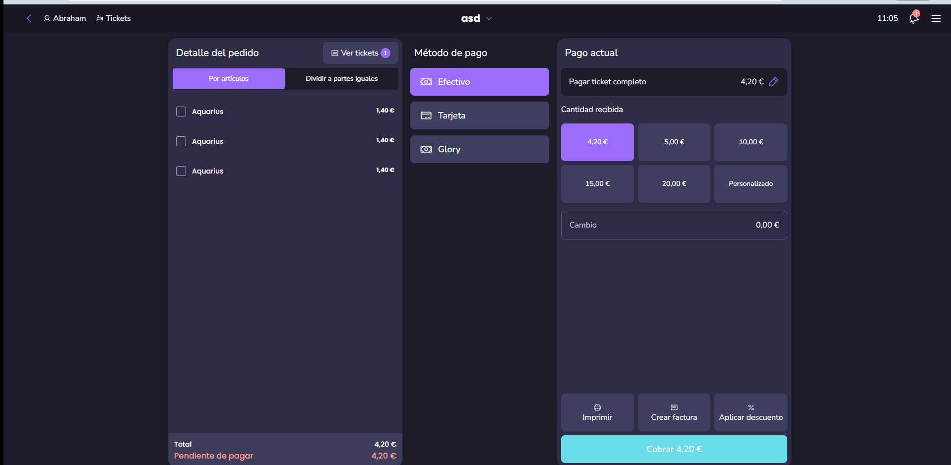Select Glory payment method
The height and width of the screenshot is (465, 951).
pos(479,149)
